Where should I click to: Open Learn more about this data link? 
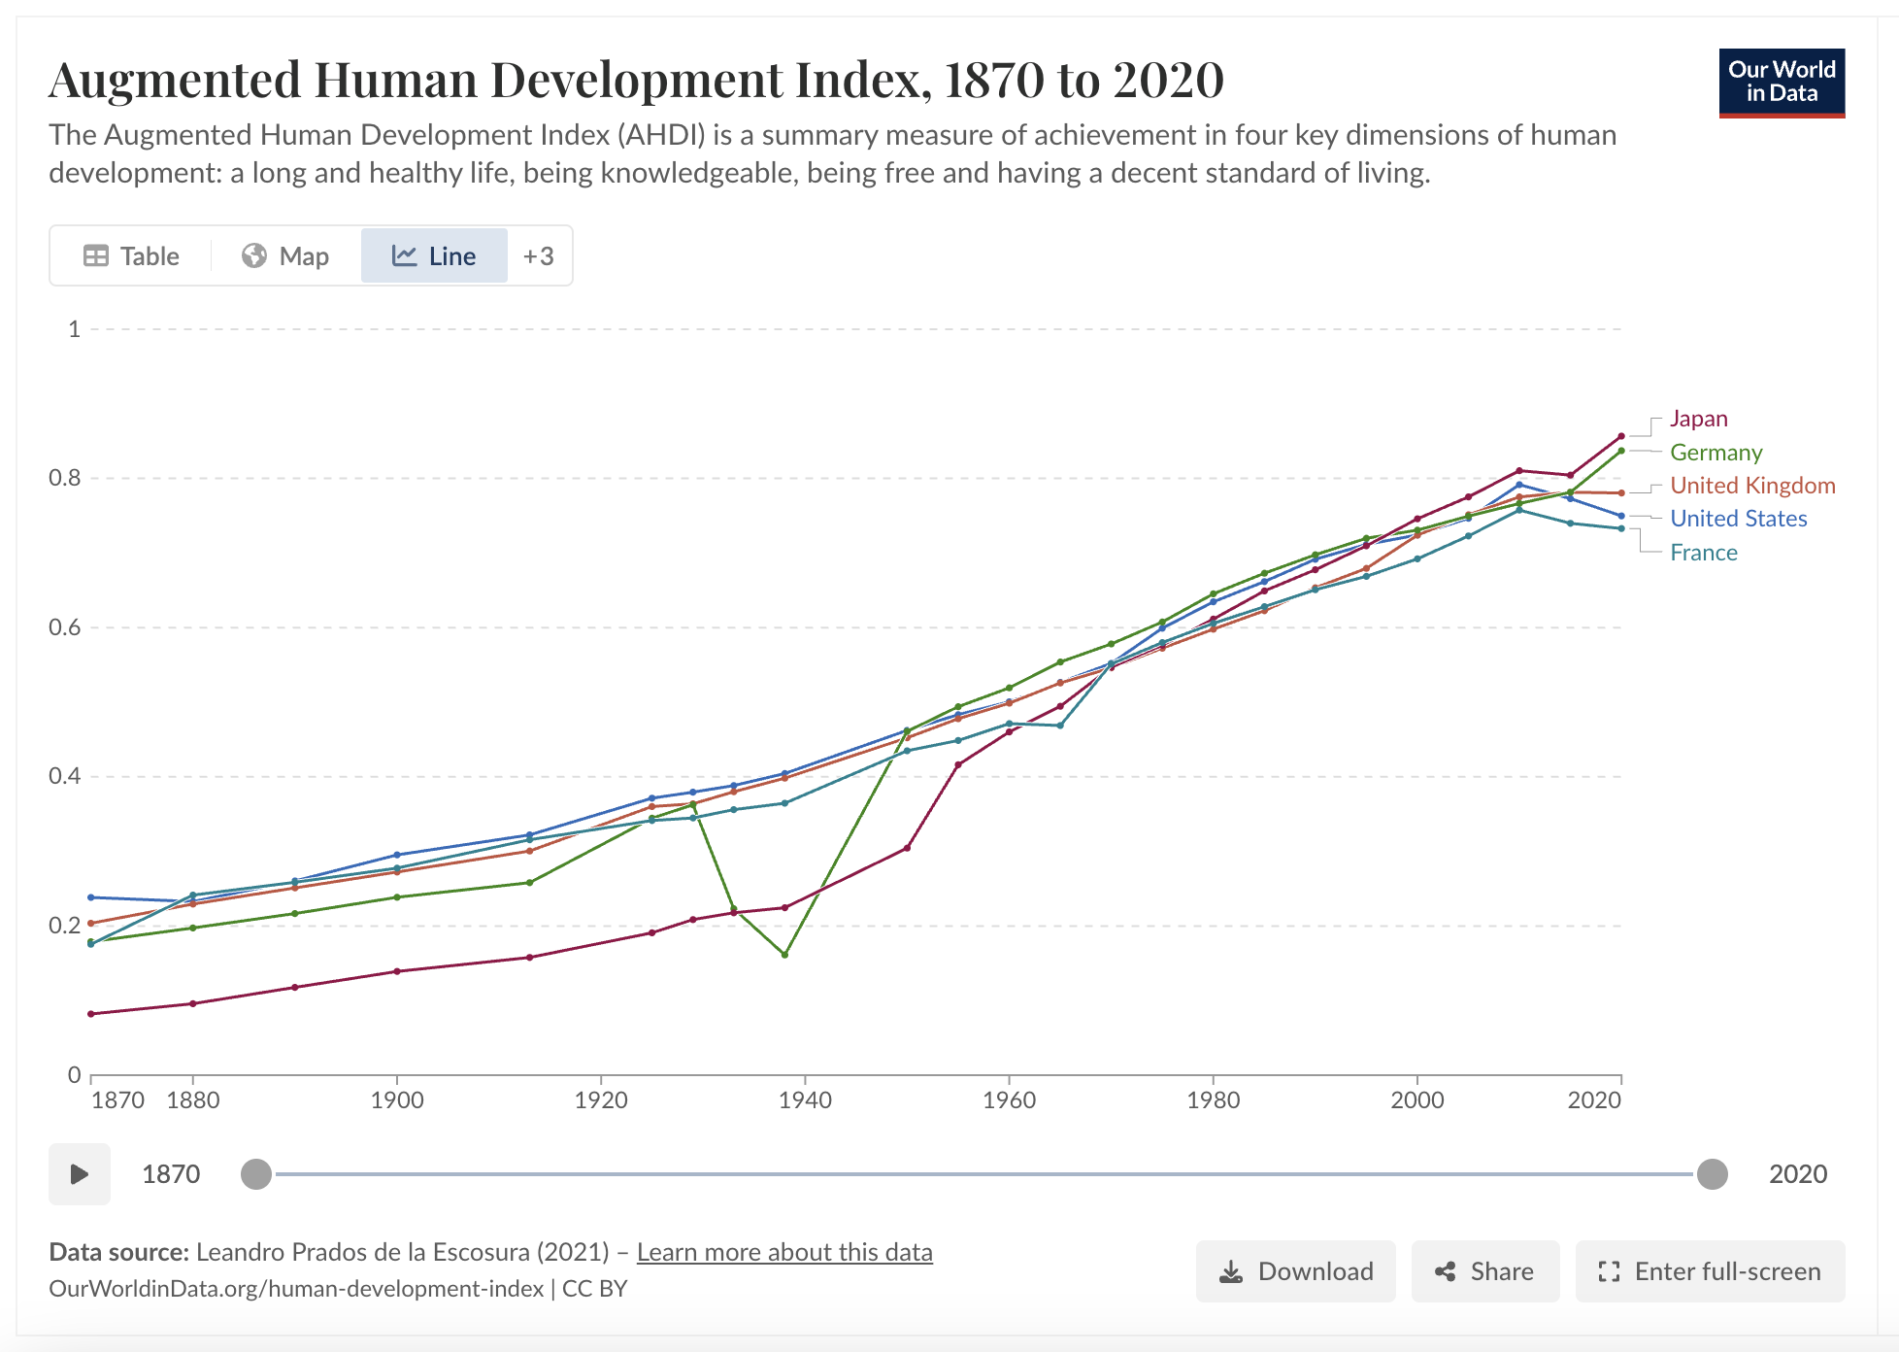[784, 1252]
